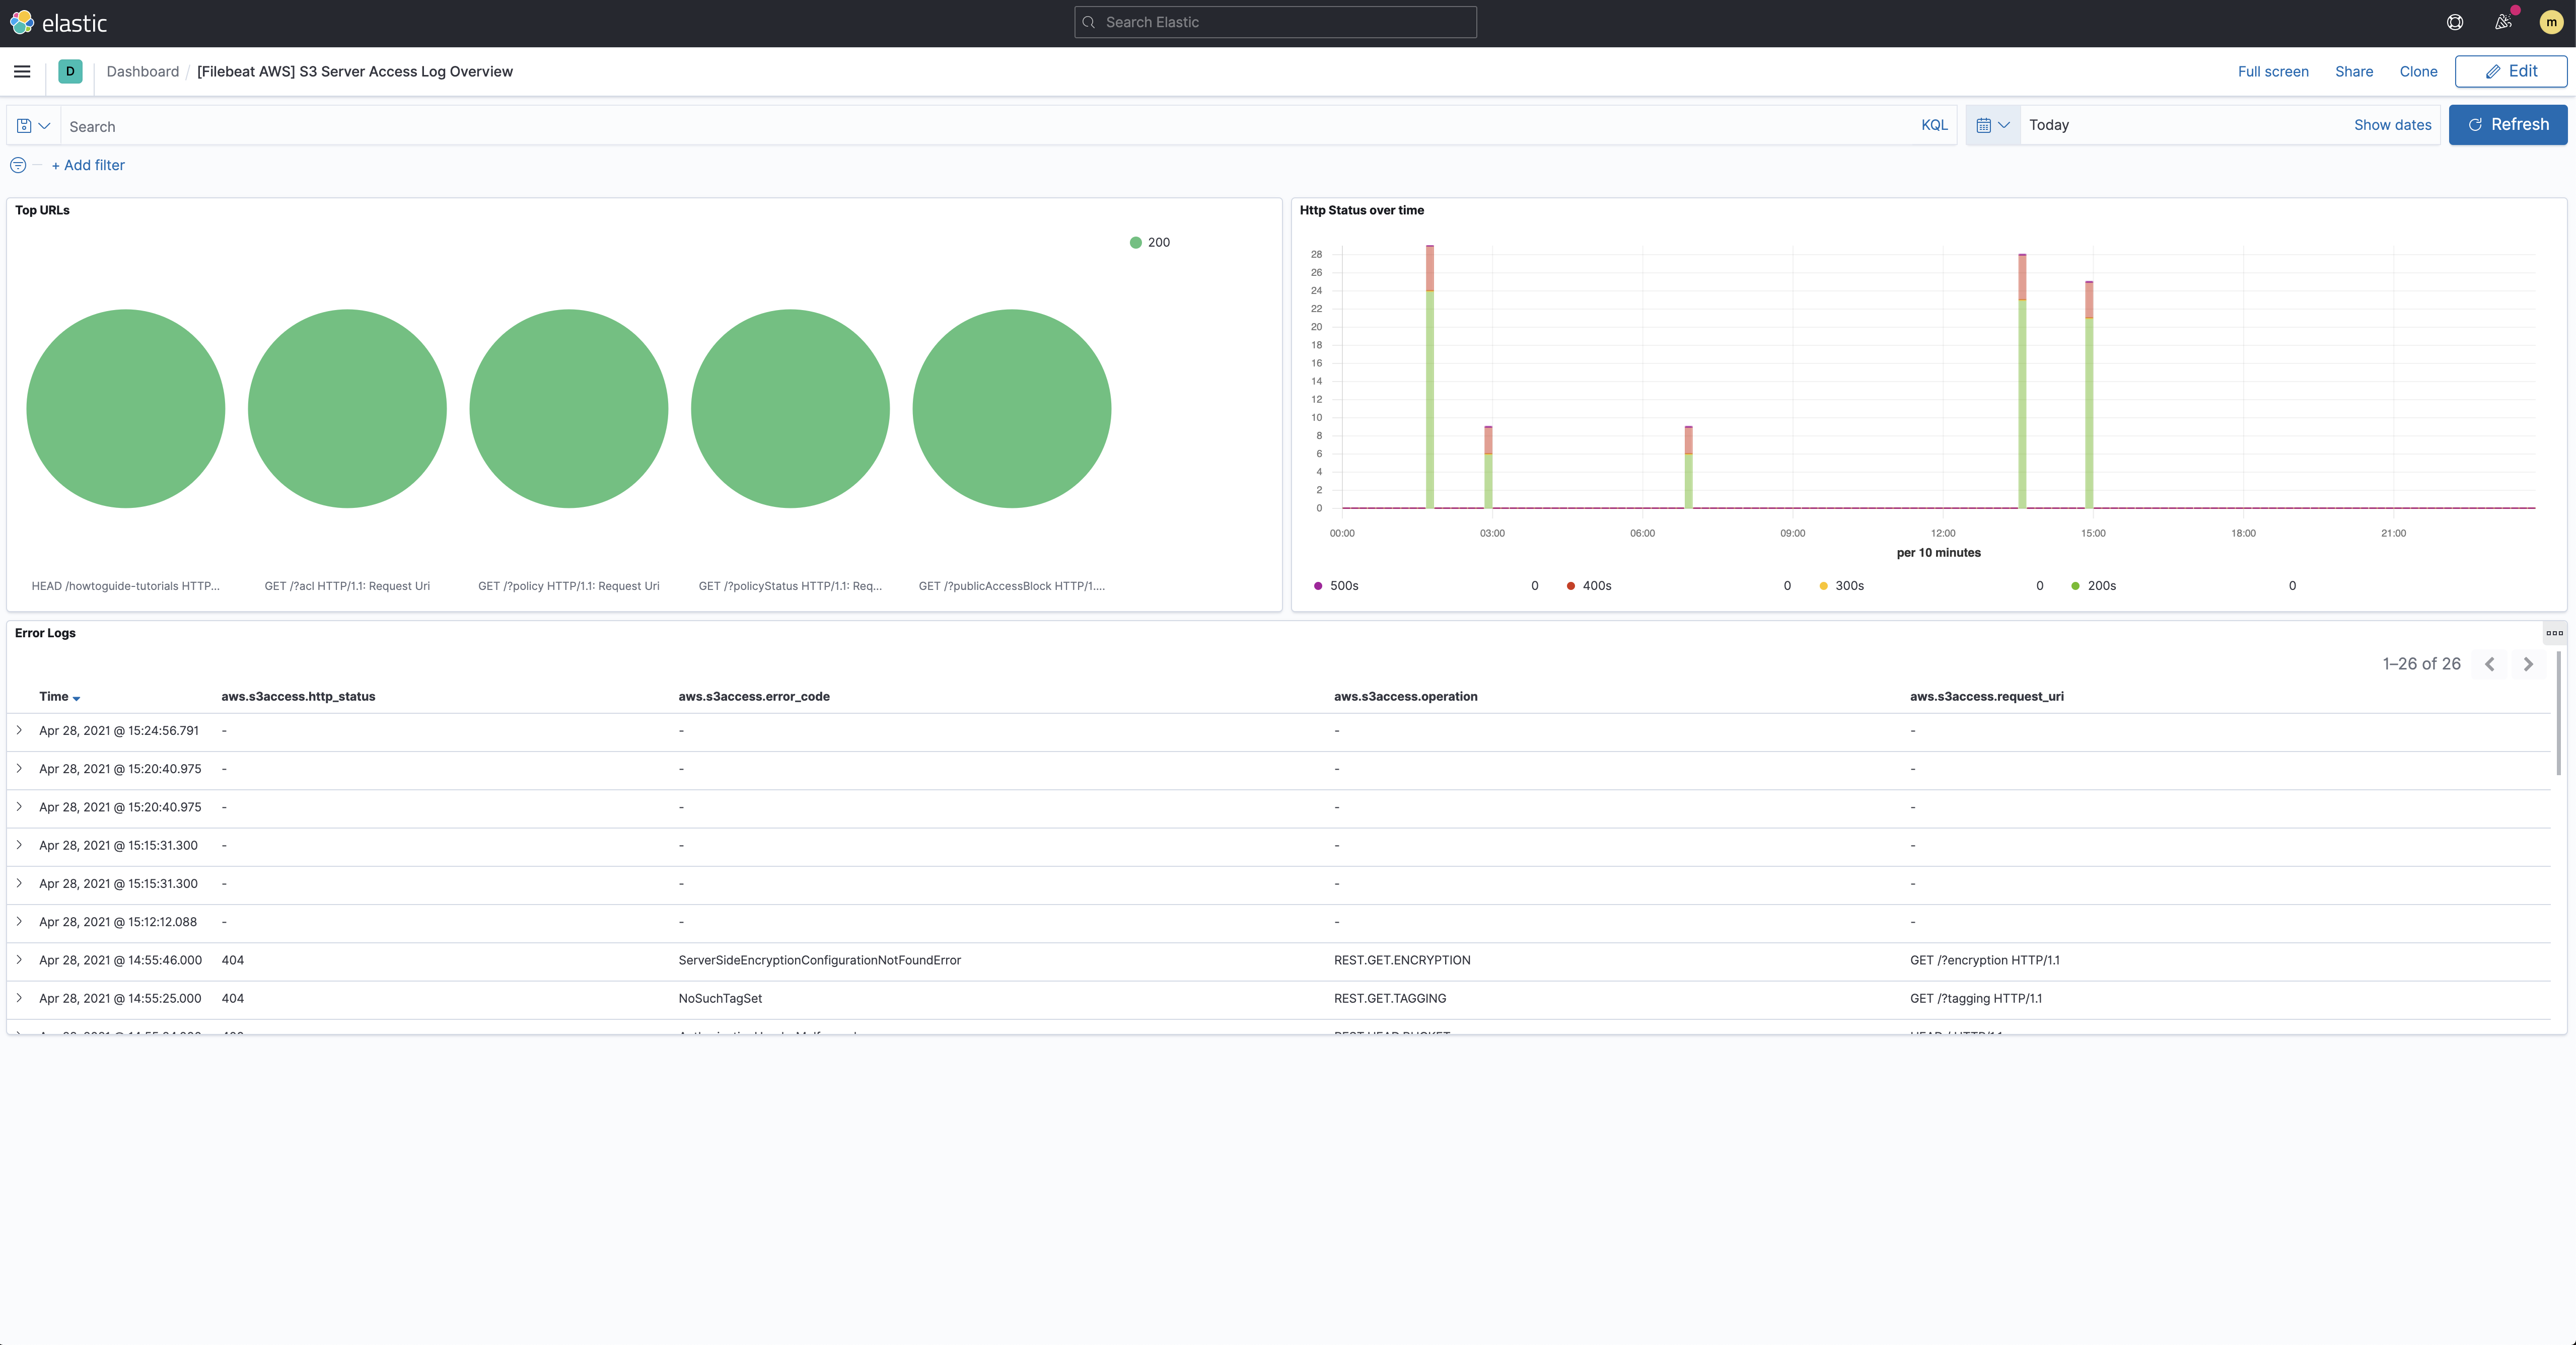
Task: Open the Error Logs panel options menu
Action: 2555,632
